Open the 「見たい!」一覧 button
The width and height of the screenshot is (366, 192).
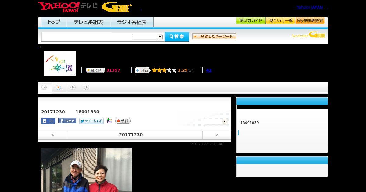click(280, 21)
